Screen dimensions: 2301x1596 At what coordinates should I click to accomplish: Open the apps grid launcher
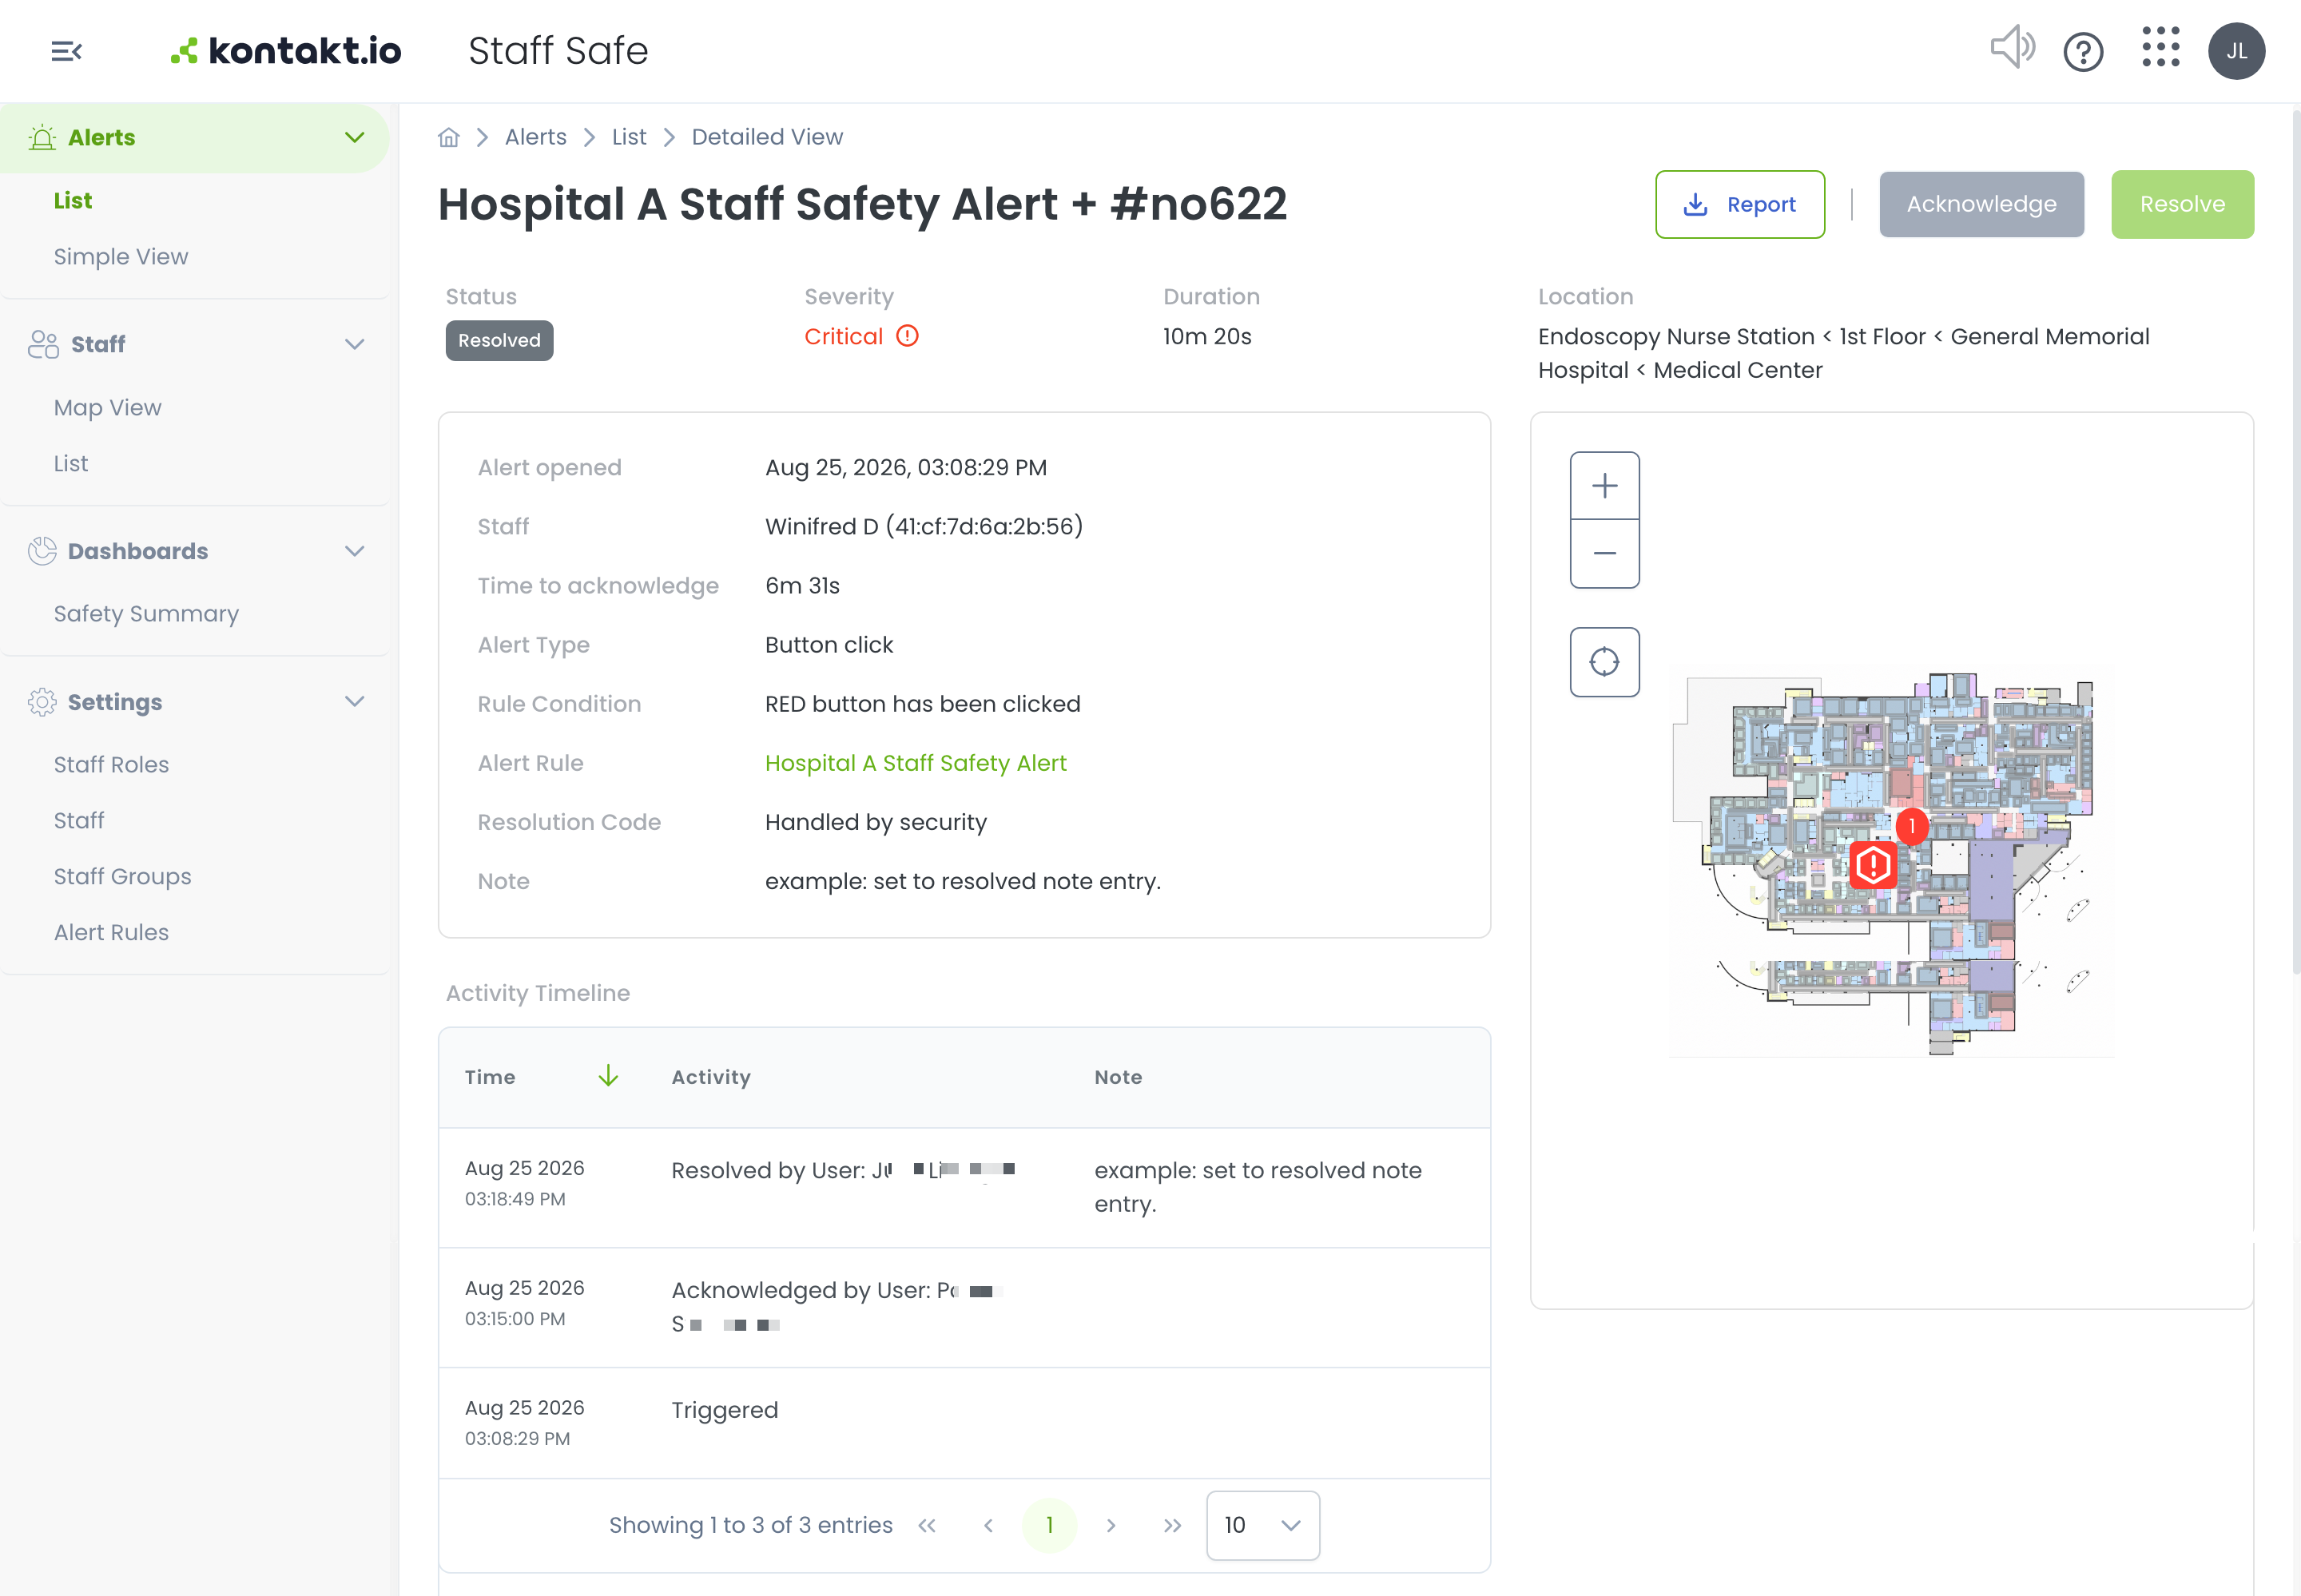tap(2160, 48)
